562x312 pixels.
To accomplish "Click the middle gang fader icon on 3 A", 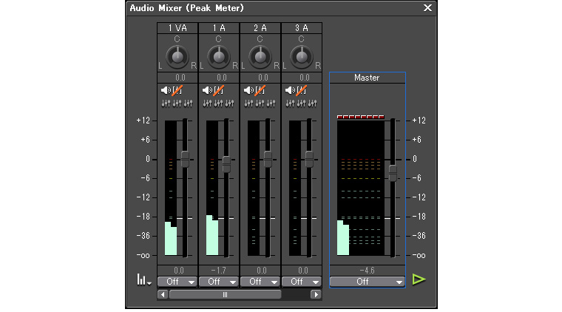I will point(301,104).
